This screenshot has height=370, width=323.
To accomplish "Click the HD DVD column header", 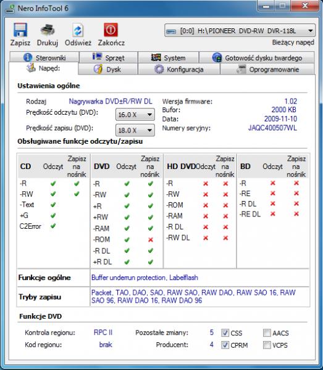I will click(181, 166).
